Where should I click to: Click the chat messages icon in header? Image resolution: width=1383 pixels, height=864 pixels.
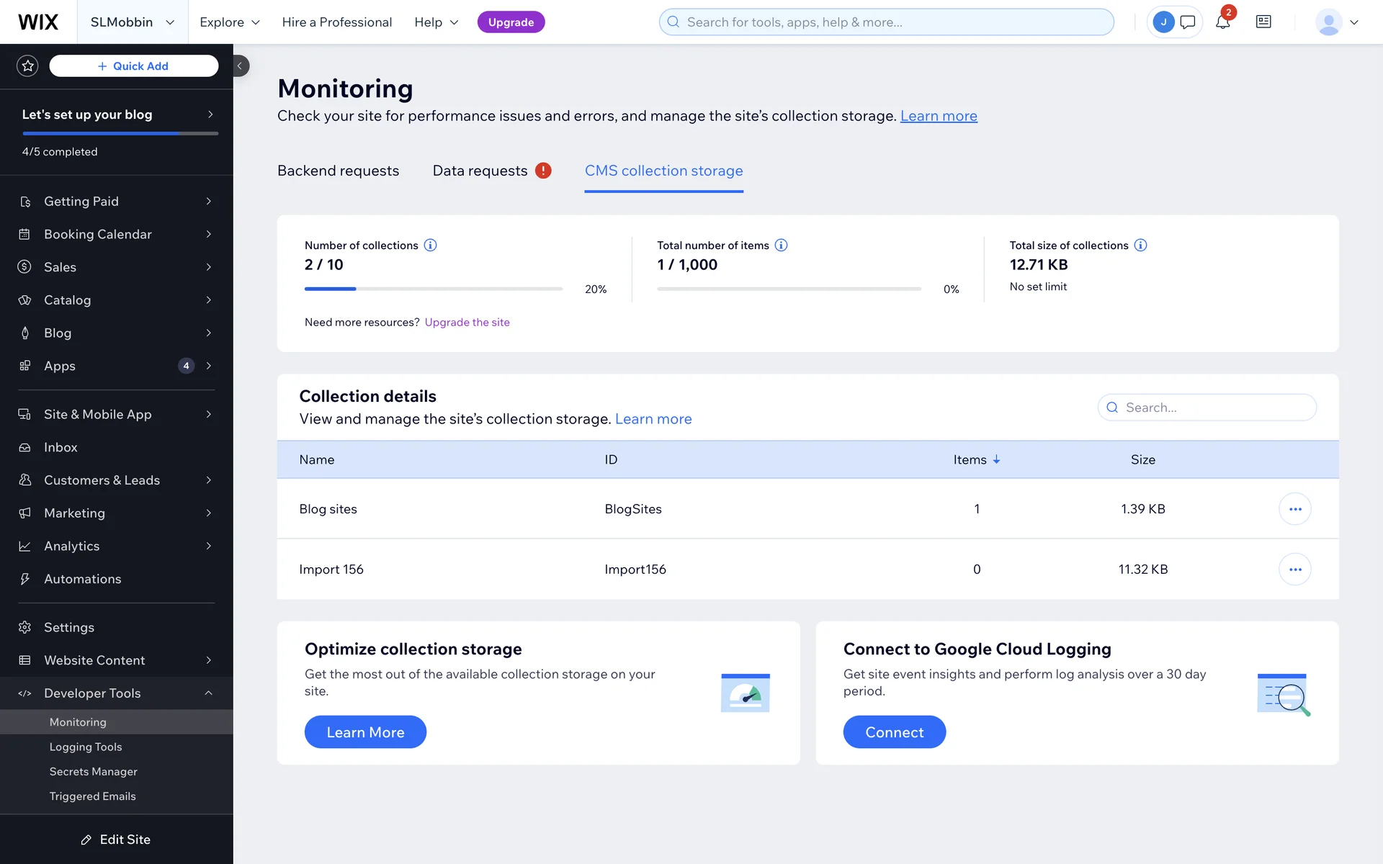click(x=1188, y=22)
